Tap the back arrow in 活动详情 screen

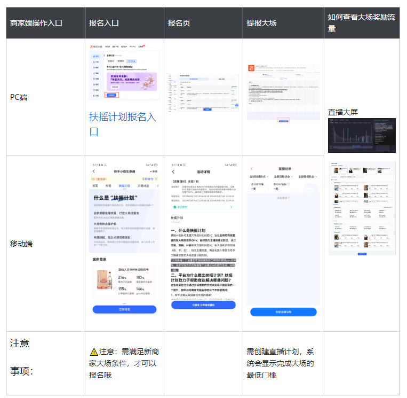point(173,171)
